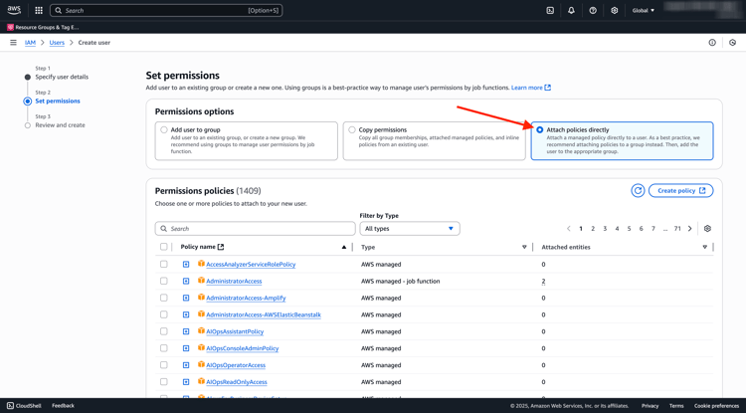Click the search magnifier in policies search

[164, 229]
